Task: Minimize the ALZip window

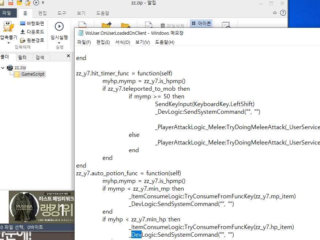Action: point(261,3)
